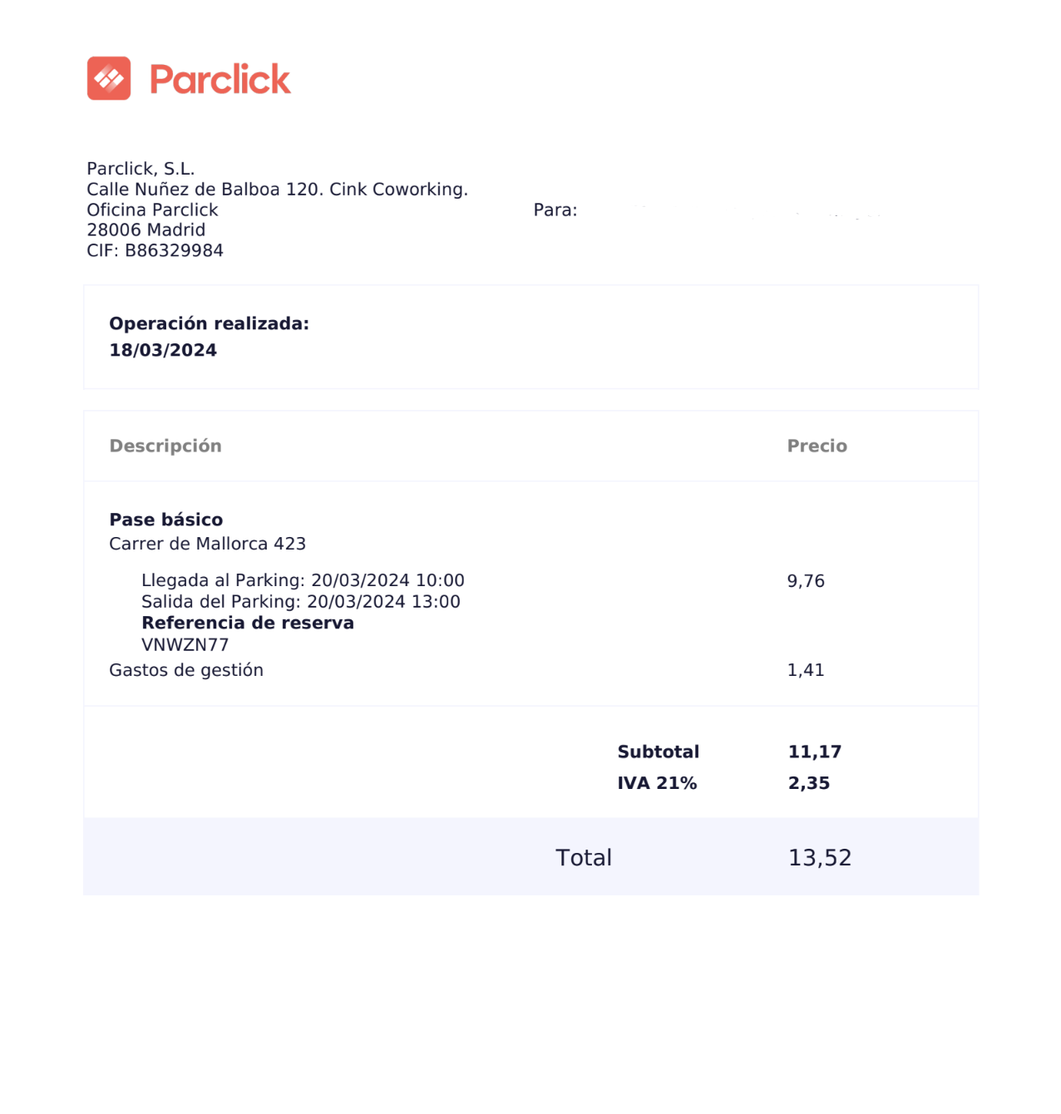
Task: Select the 28006 Madrid postal line
Action: point(146,230)
